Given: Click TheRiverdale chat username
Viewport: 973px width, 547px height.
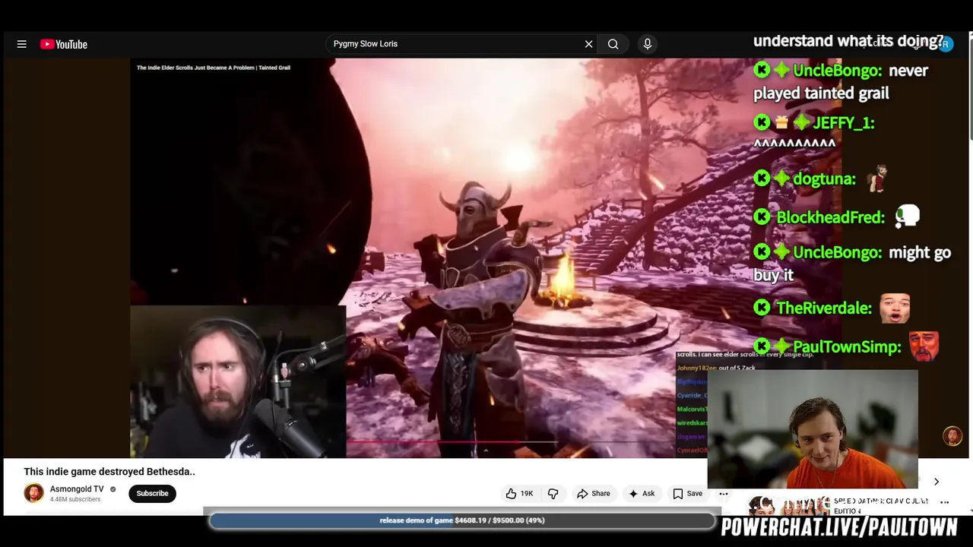Looking at the screenshot, I should 824,308.
